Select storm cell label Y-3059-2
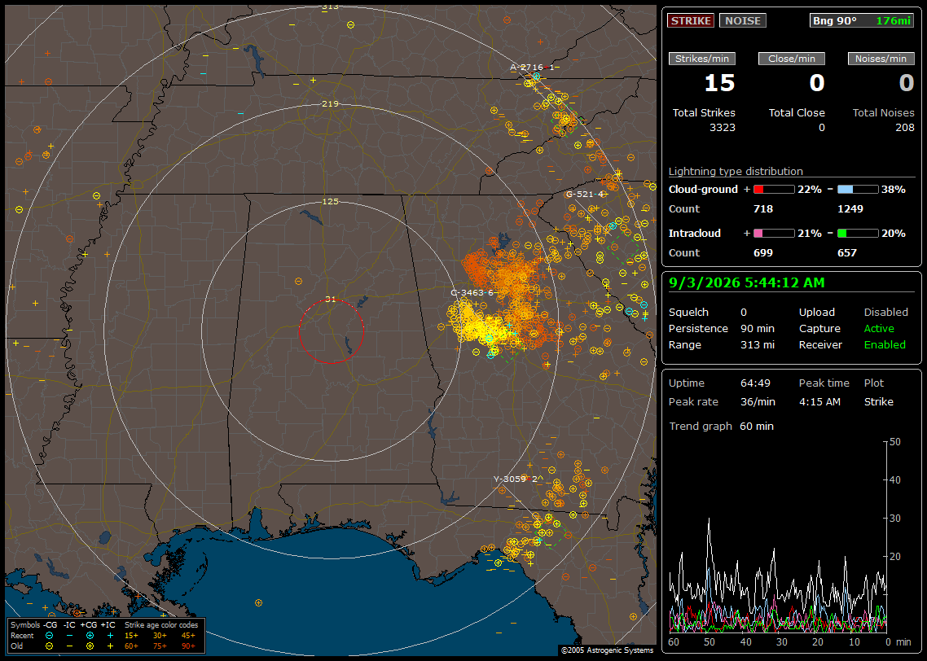The width and height of the screenshot is (927, 661). 516,479
